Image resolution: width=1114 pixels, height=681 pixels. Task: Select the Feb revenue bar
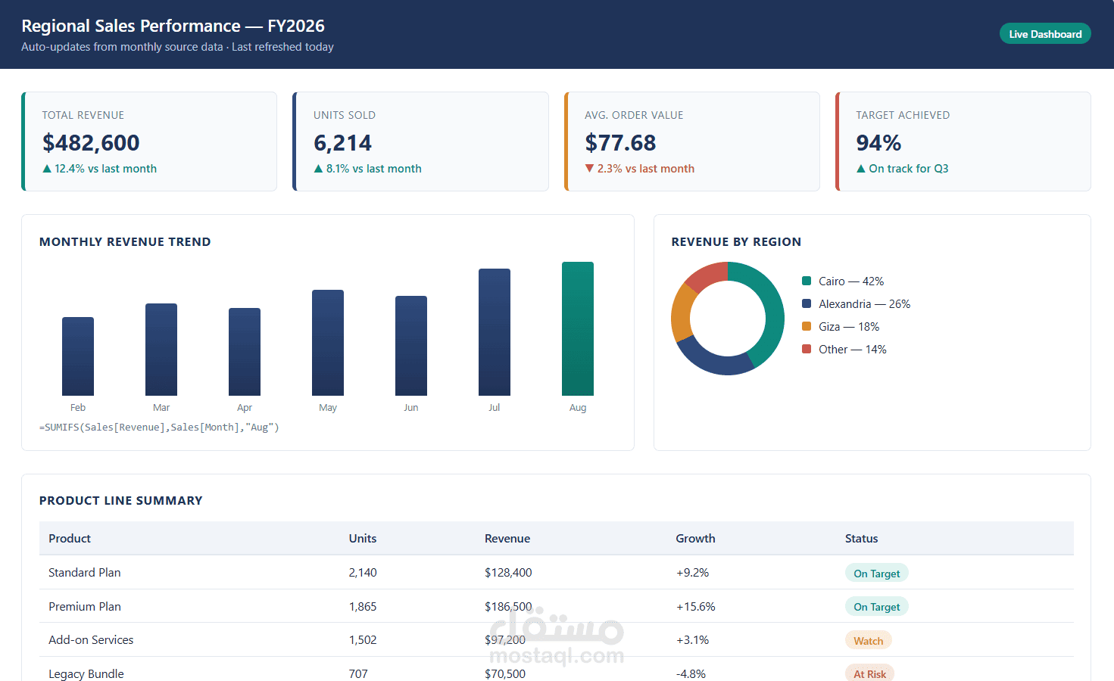click(78, 356)
